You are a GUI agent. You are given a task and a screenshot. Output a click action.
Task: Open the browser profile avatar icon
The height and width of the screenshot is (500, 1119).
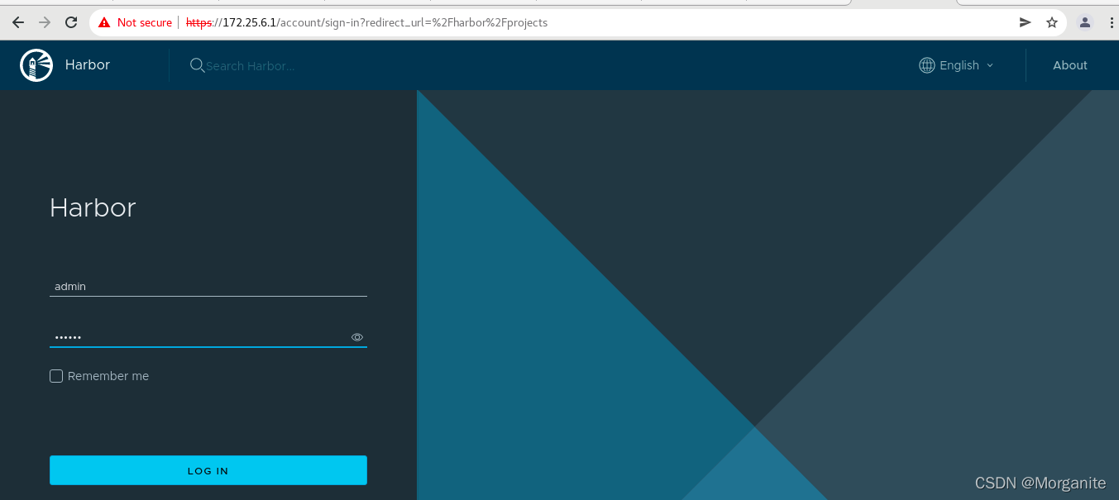click(x=1086, y=22)
